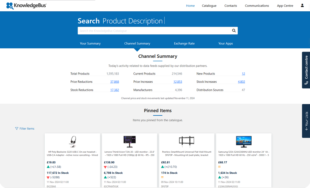Click the orange no-change icon under £68.17
The image size is (310, 188).
point(219,167)
